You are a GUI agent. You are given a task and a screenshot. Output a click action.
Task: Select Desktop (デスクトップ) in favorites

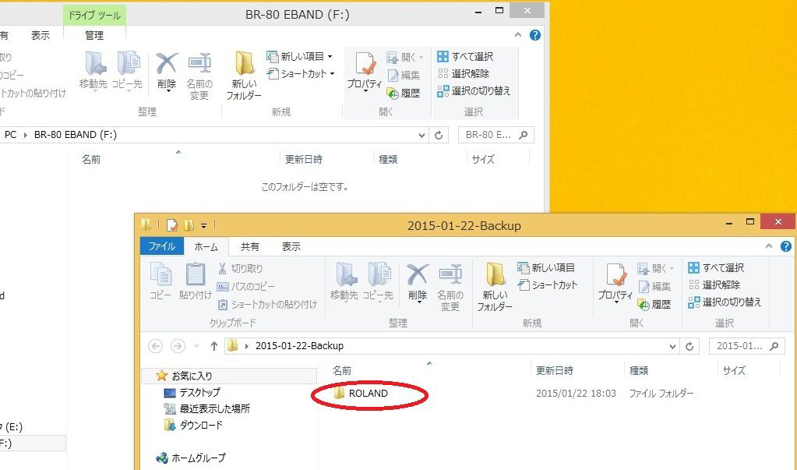click(192, 393)
